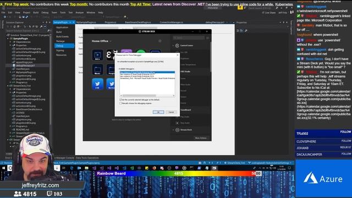The width and height of the screenshot is (352, 198).
Task: Check 'Set the currently selected debugger as the default'
Action: click(120, 100)
